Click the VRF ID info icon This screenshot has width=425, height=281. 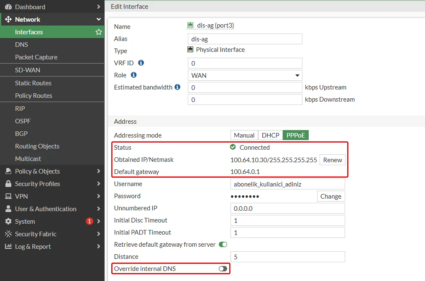coord(141,63)
